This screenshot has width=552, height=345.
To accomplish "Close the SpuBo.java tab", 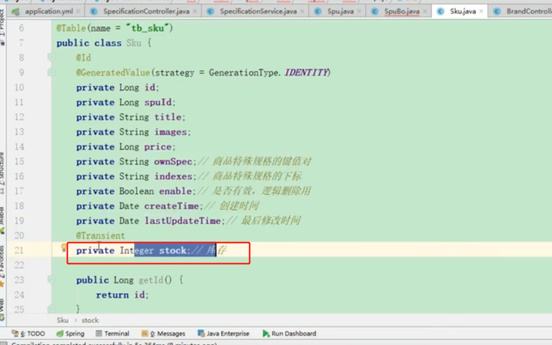I will pos(425,11).
